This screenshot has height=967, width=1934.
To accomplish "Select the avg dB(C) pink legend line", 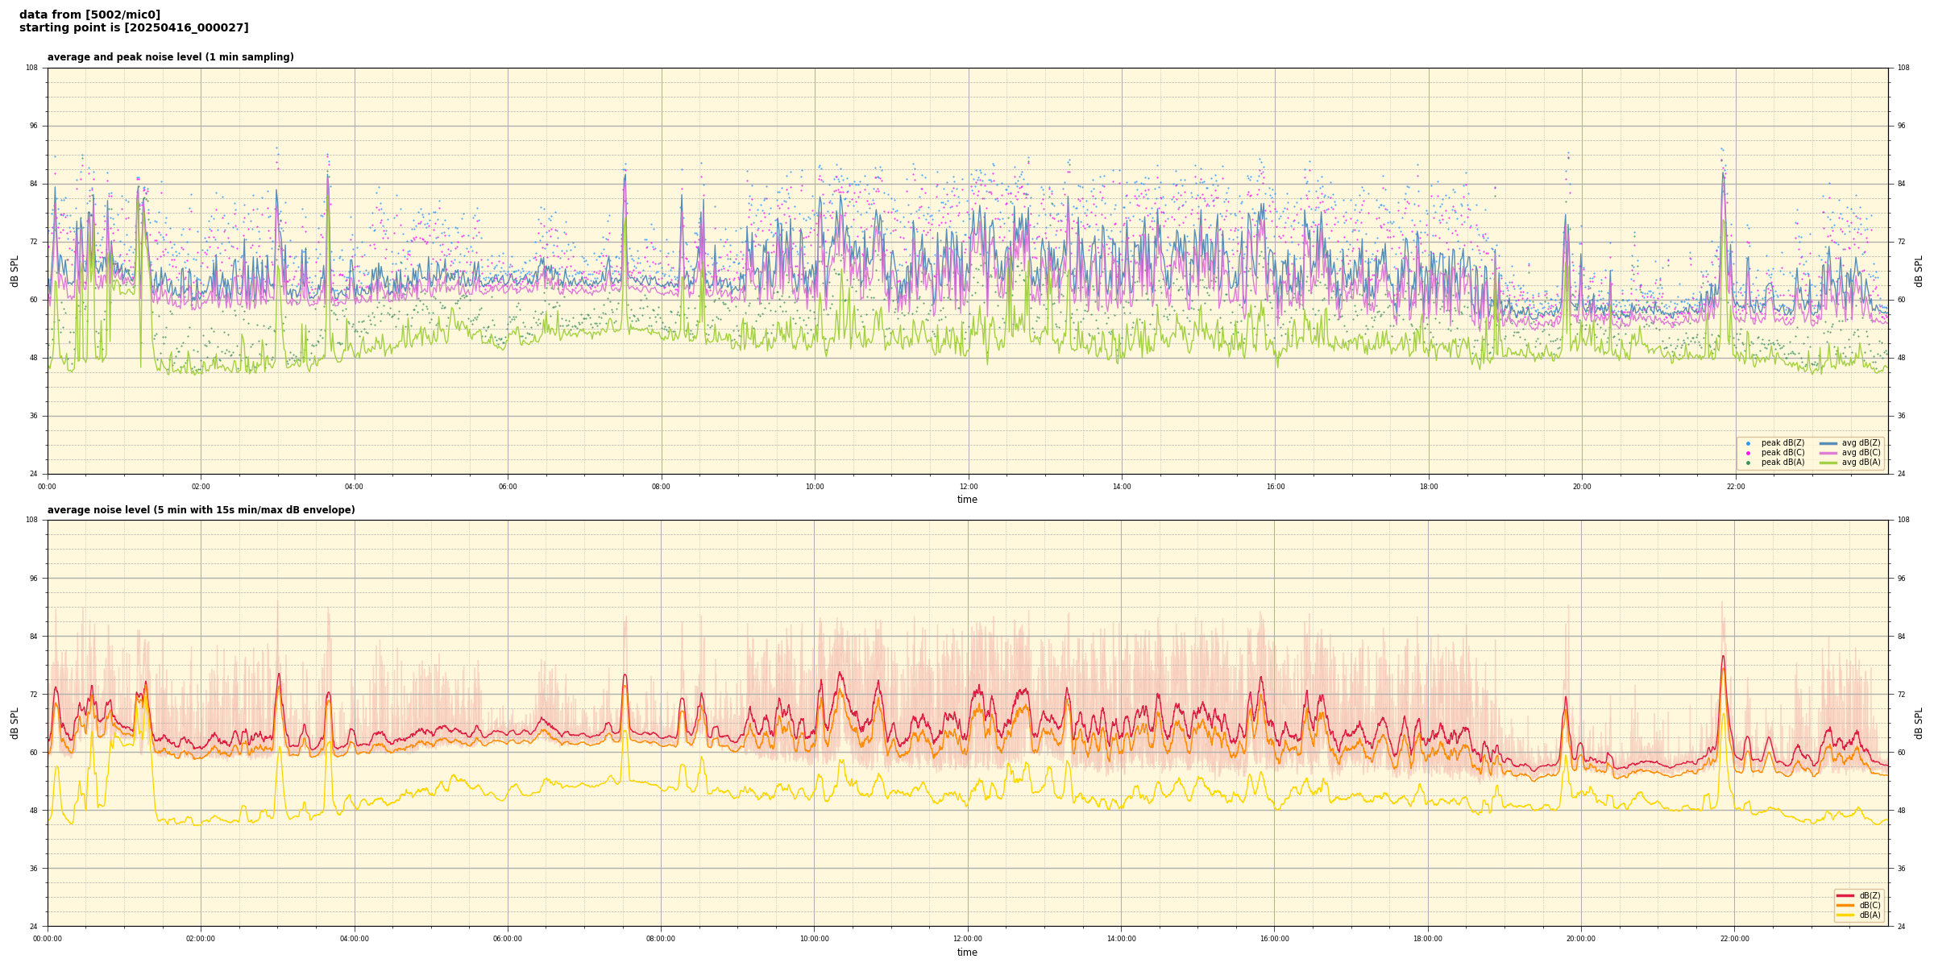I will [x=1828, y=453].
